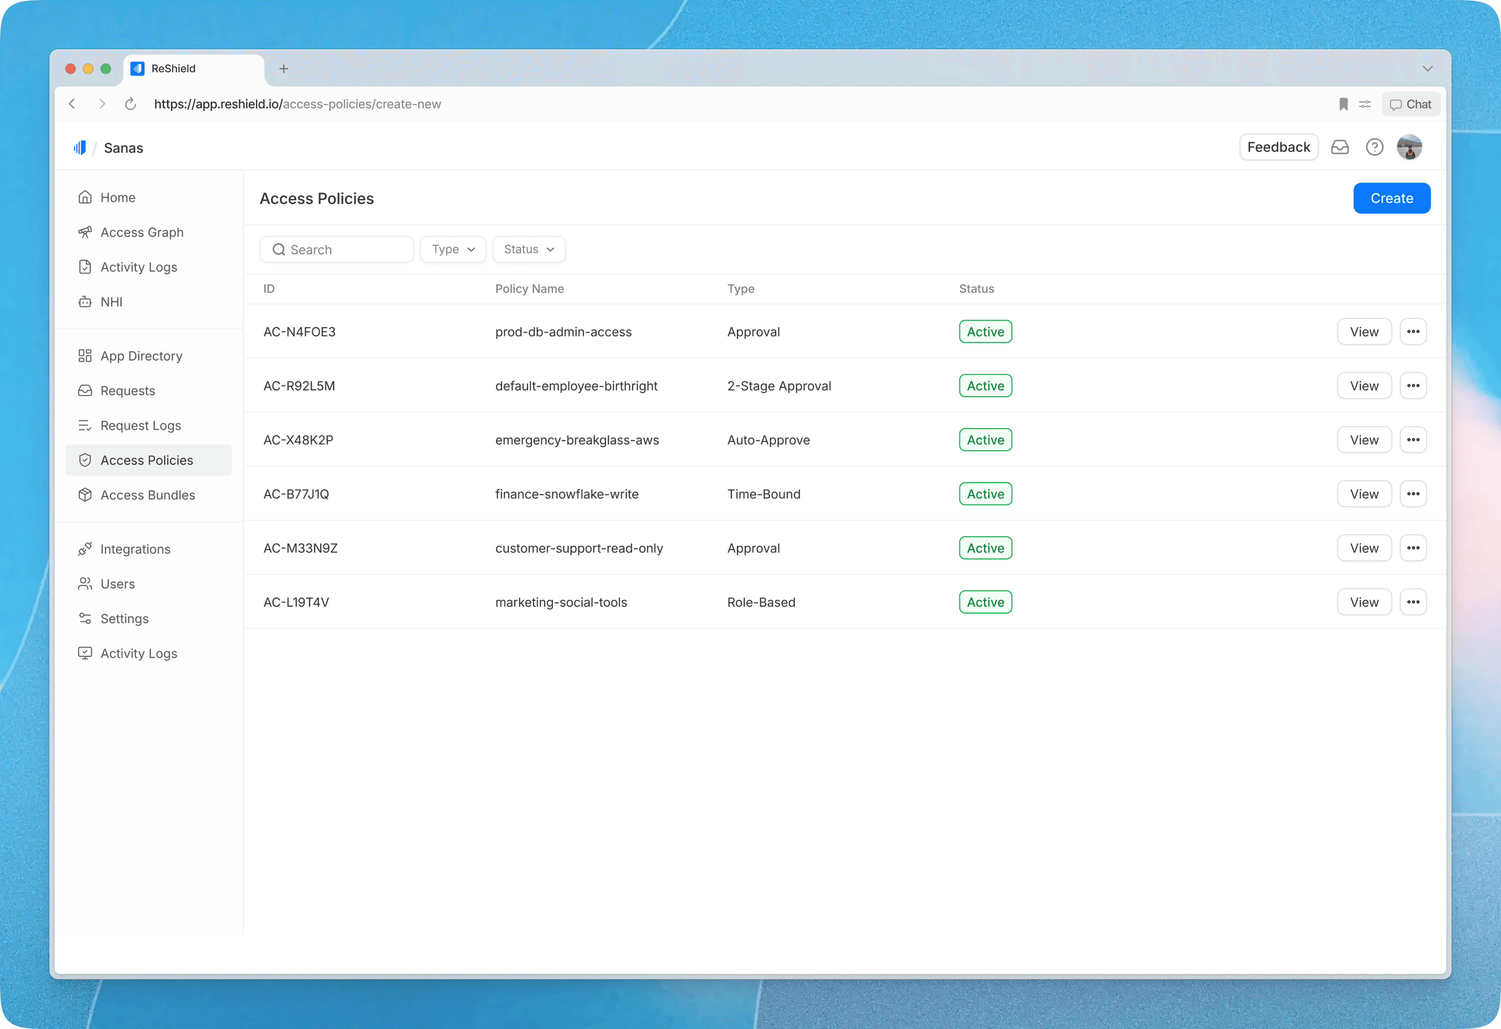The height and width of the screenshot is (1029, 1501).
Task: Go back with browser back arrow
Action: click(72, 104)
